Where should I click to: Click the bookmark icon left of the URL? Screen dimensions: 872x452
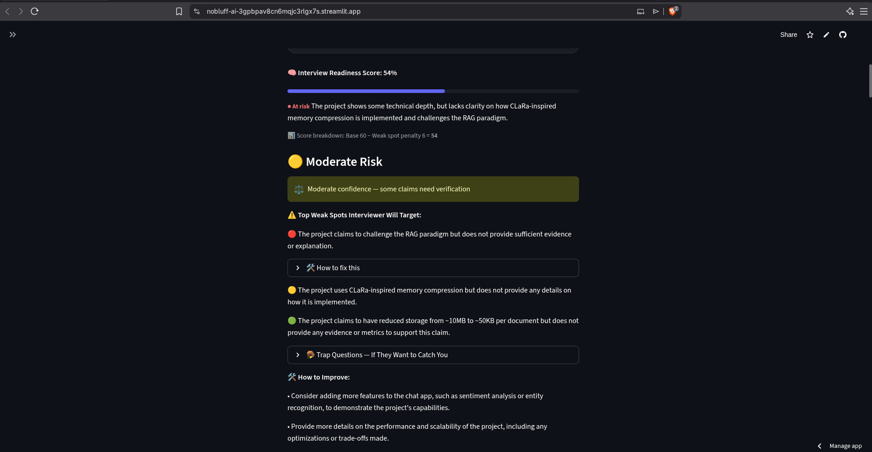point(179,11)
